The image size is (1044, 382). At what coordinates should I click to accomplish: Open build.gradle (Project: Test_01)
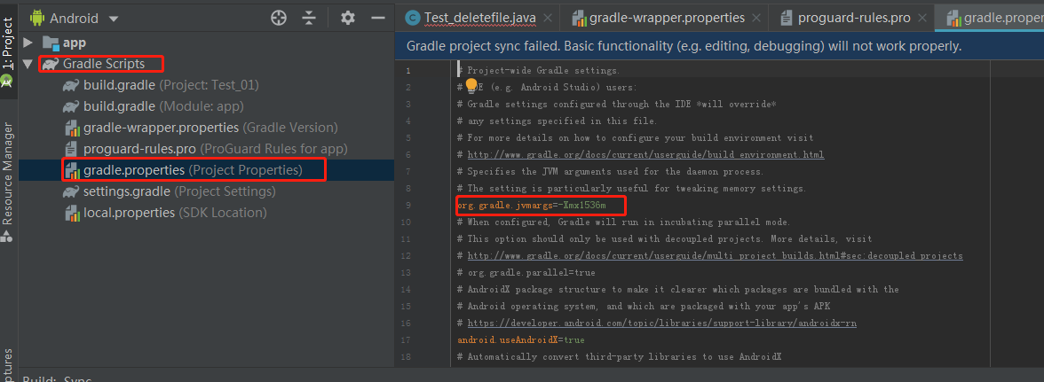[x=171, y=86]
